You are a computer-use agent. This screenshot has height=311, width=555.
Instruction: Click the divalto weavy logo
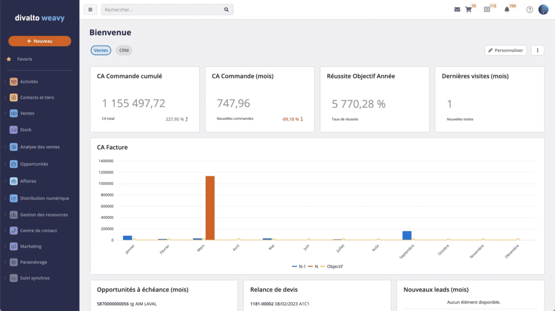(x=40, y=18)
